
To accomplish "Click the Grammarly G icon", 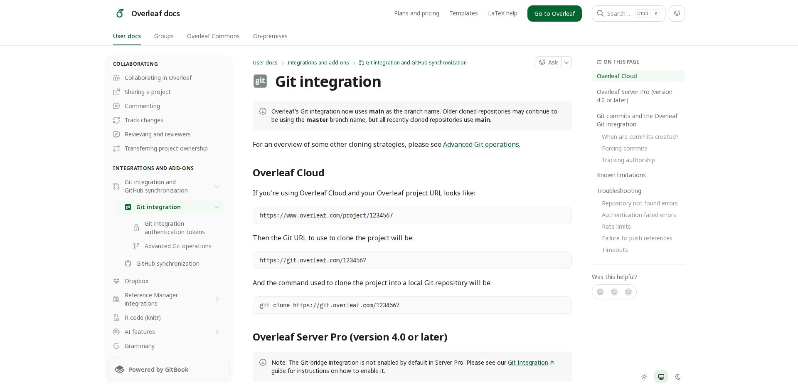I will pos(116,346).
